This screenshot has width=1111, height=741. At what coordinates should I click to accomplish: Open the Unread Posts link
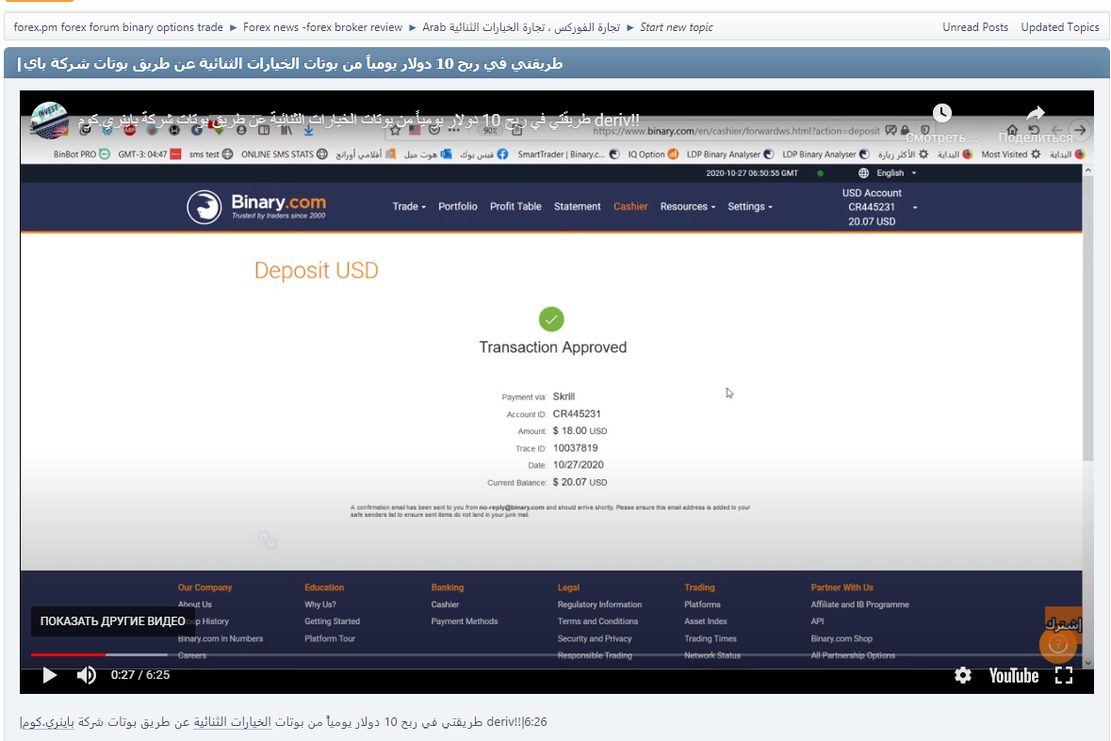[x=975, y=27]
